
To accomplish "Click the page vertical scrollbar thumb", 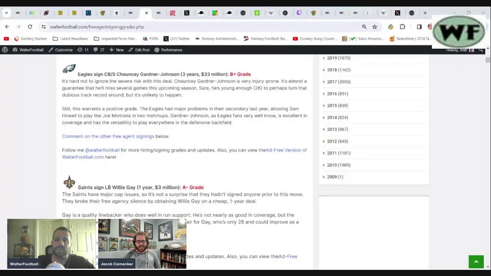I will [488, 60].
